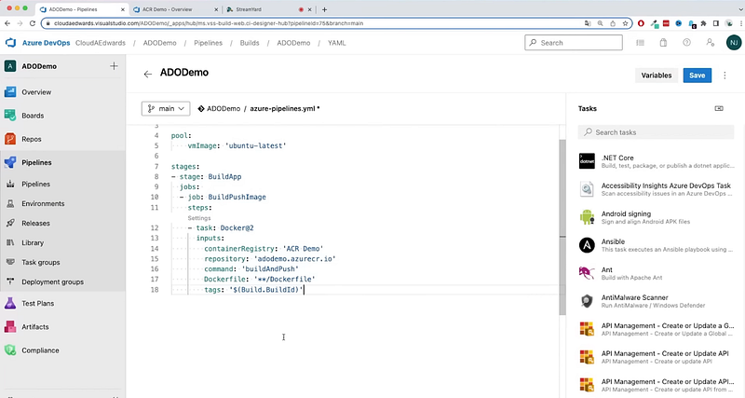Open the work items list icon in header

640,43
